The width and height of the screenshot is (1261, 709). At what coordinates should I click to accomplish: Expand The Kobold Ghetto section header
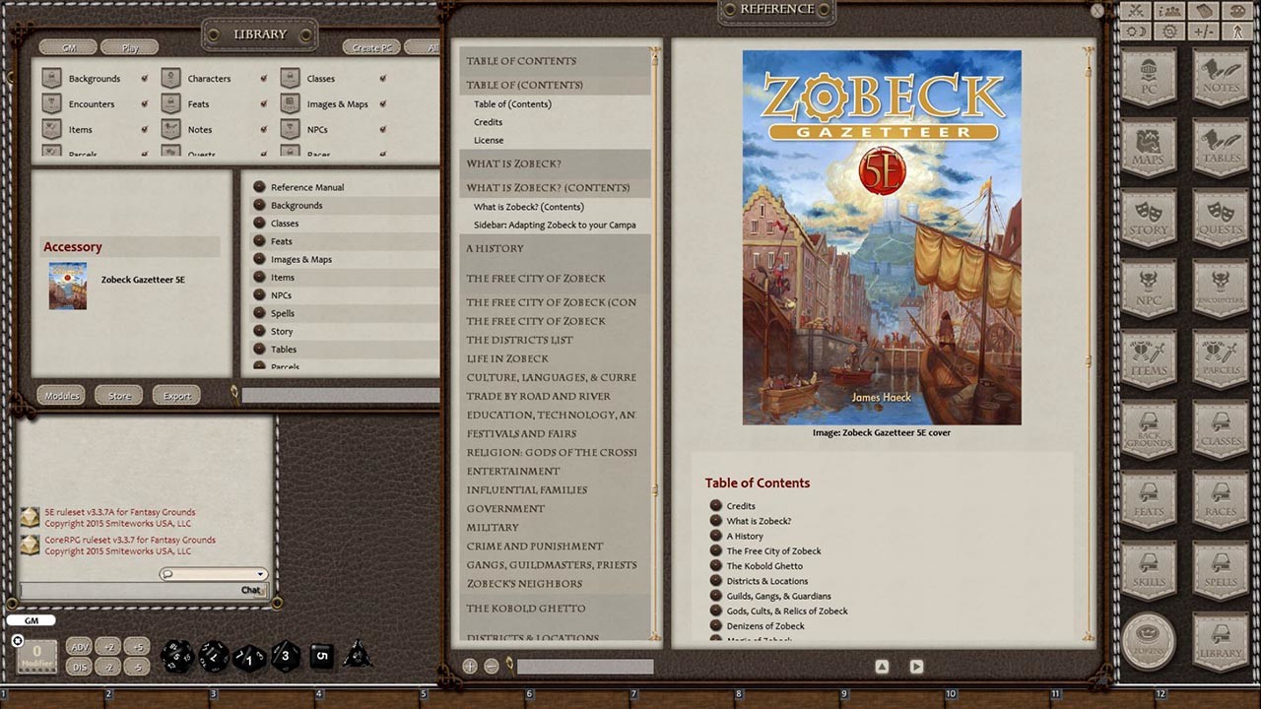coord(526,608)
